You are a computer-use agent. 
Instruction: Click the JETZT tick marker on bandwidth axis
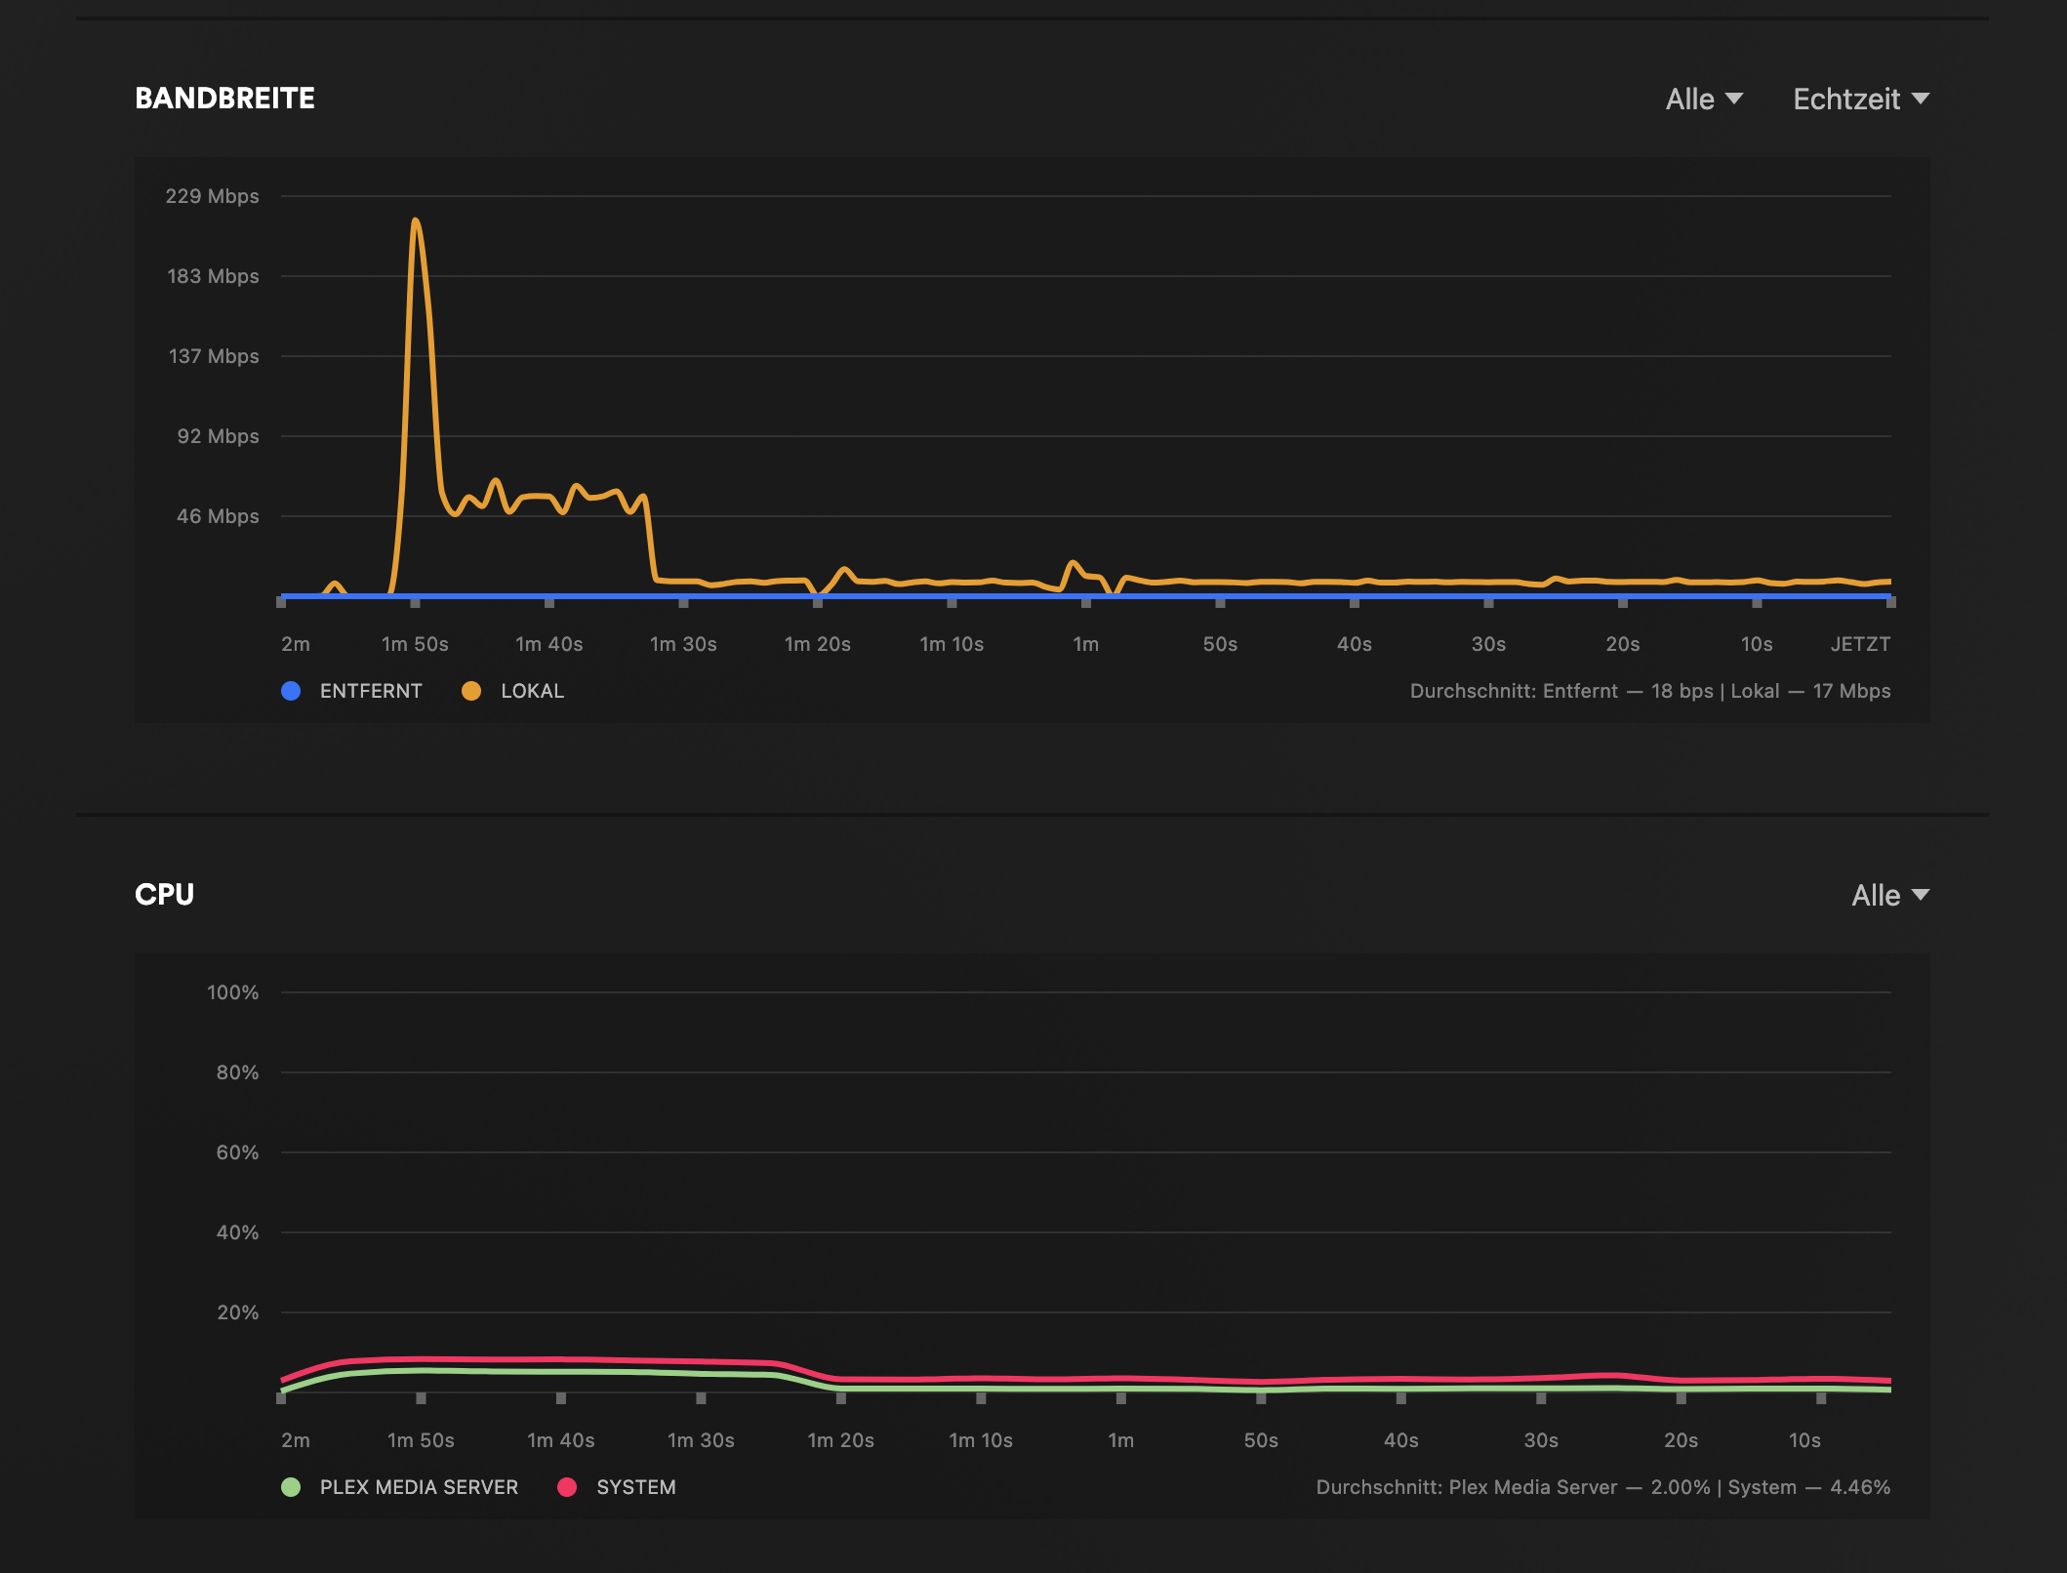tap(1890, 603)
